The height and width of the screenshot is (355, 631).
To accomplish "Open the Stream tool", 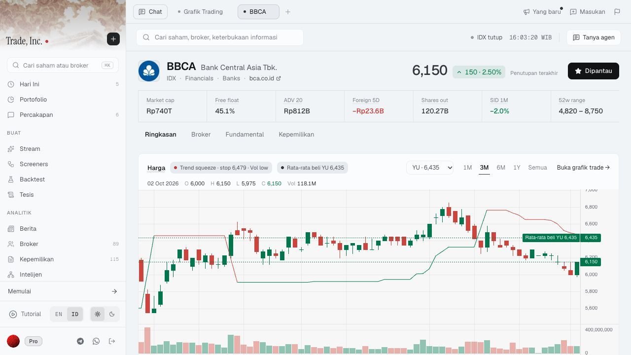I will point(63,149).
